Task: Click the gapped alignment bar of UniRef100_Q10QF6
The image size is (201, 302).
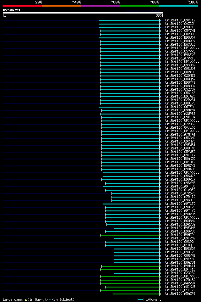Action: 133,246
